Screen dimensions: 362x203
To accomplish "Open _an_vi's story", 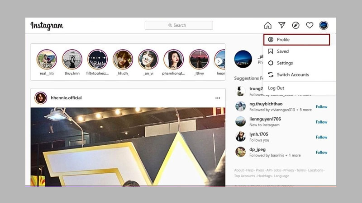I will click(x=148, y=60).
